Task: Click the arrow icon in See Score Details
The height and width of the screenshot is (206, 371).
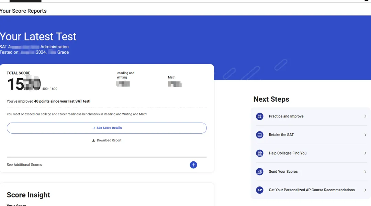Action: tap(93, 128)
